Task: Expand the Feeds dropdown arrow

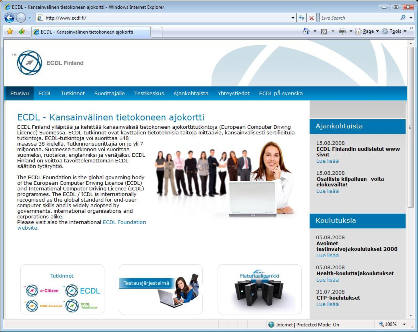Action: 333,32
